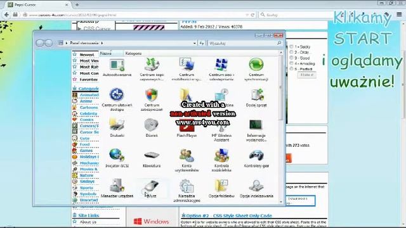Click Control Panel refresh button
Screen dimensions: 406x228
[202, 44]
